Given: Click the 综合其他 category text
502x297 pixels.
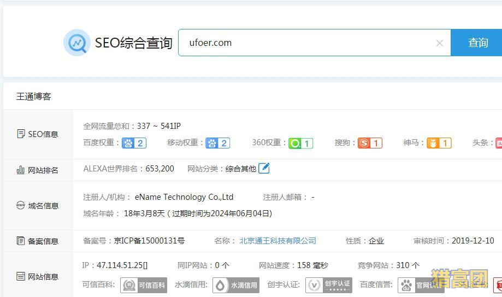Looking at the screenshot, I should (241, 169).
